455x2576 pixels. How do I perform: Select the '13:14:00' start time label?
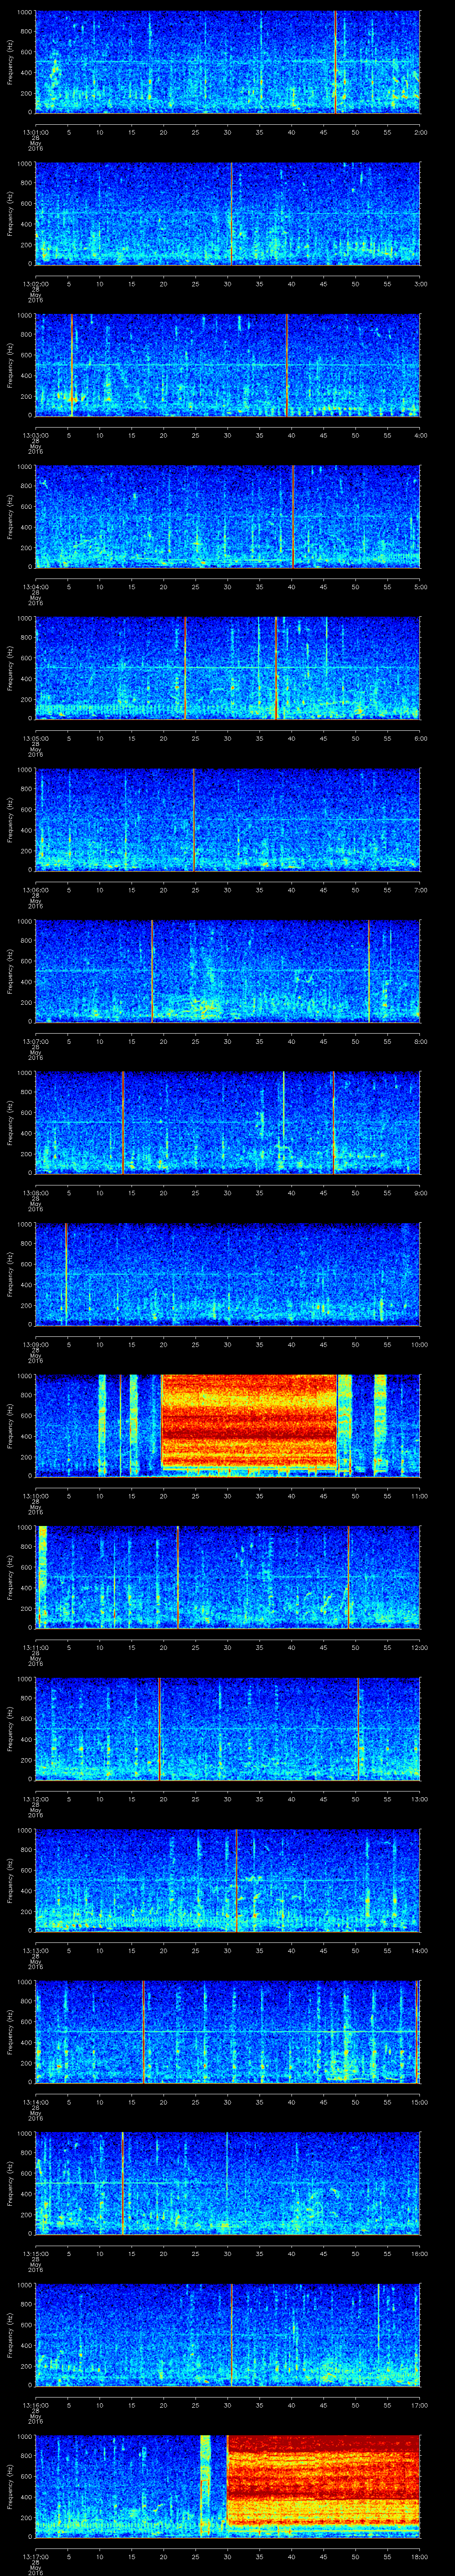(36, 2102)
